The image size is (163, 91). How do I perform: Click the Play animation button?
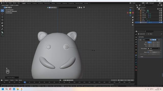coord(69,80)
